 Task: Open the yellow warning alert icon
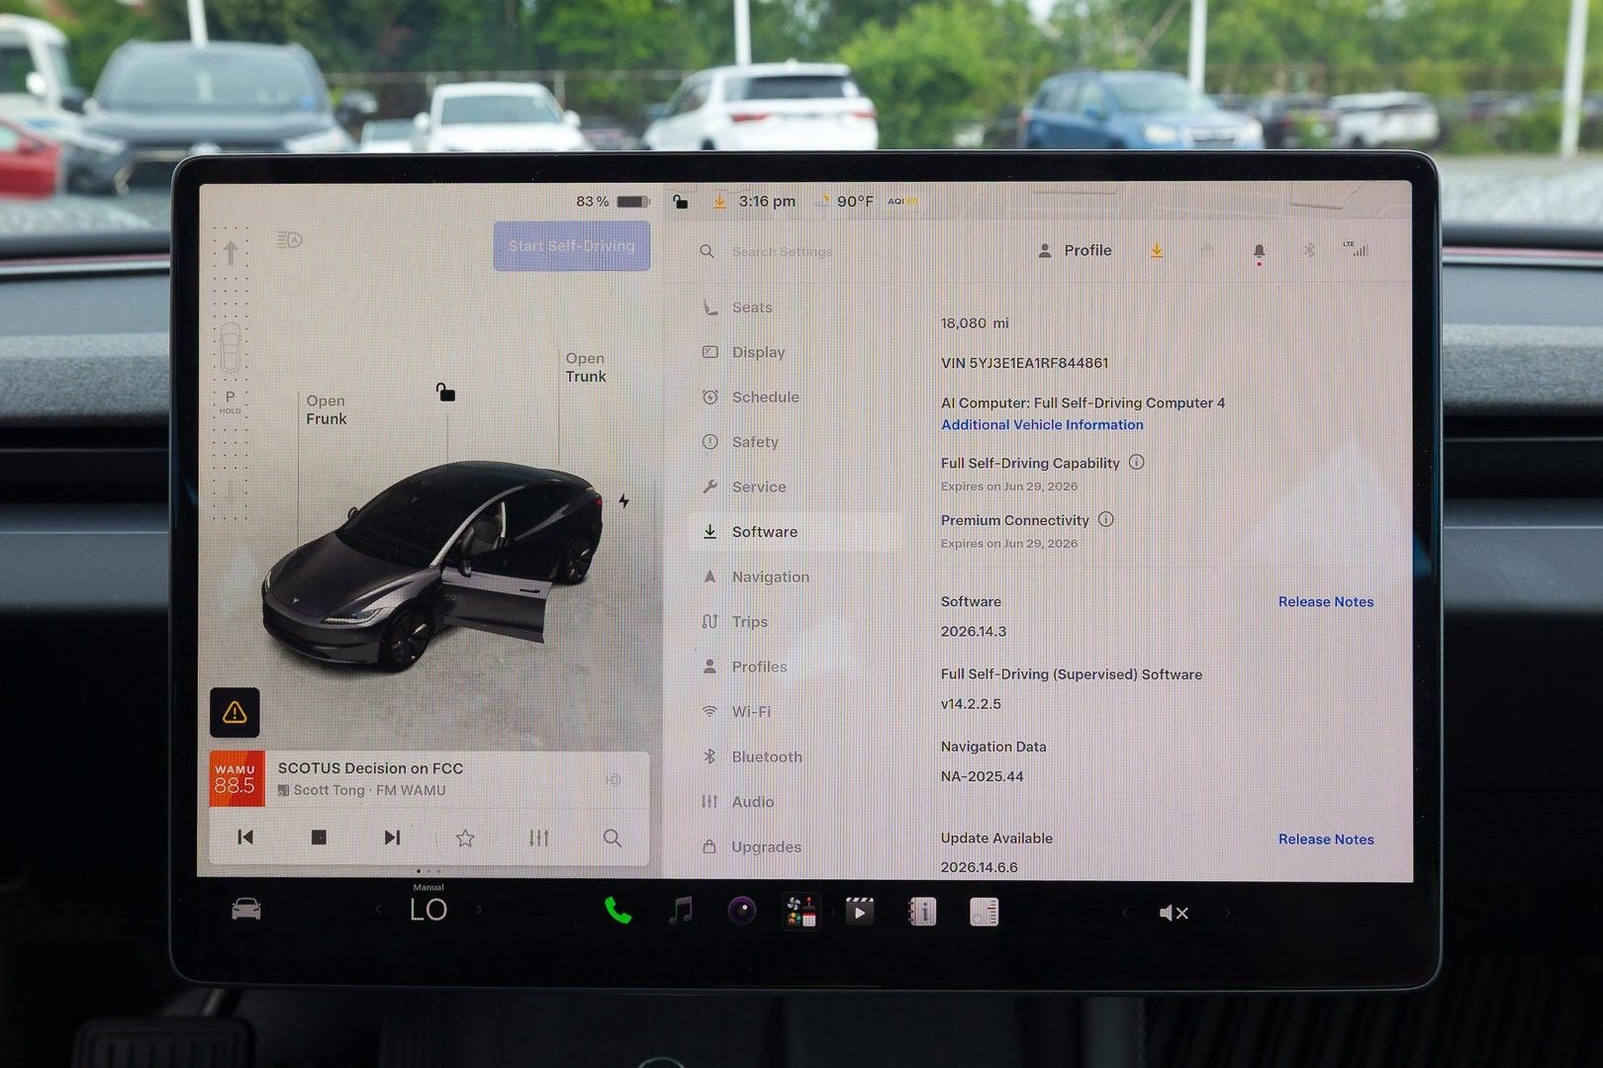coord(235,712)
